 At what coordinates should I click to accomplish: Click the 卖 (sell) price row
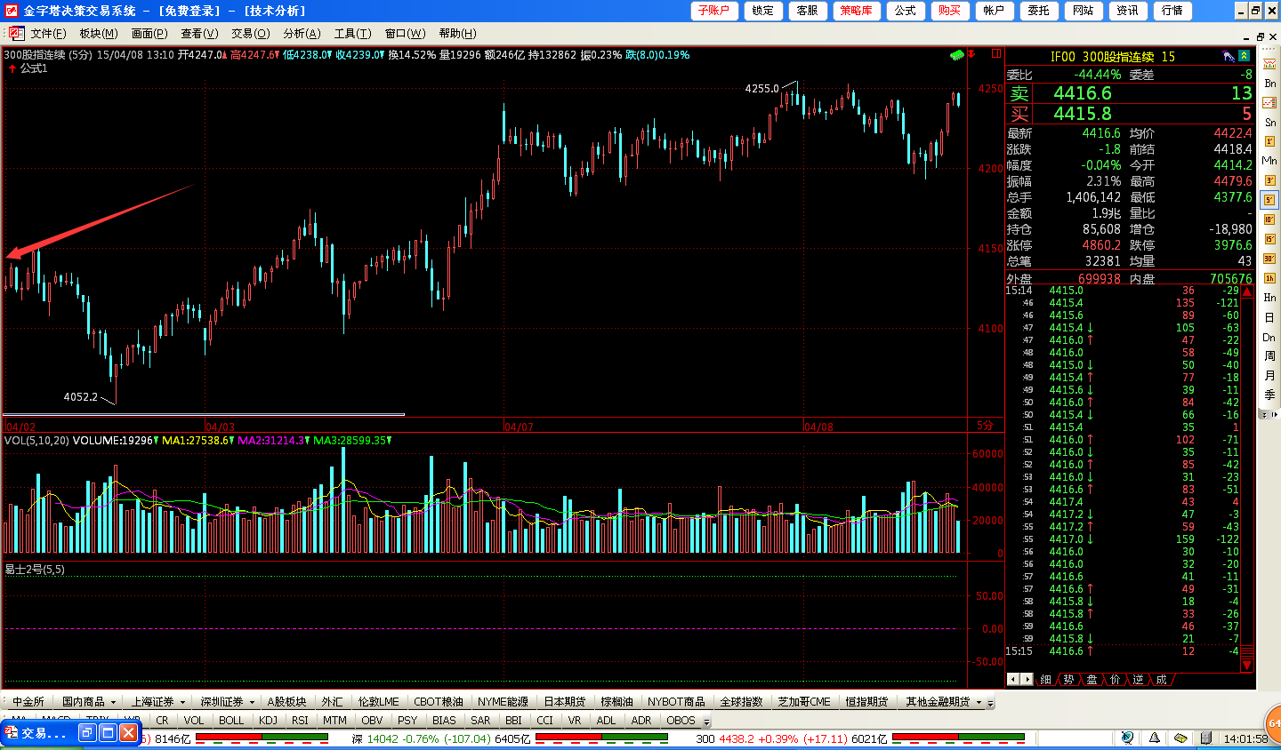tap(1130, 93)
